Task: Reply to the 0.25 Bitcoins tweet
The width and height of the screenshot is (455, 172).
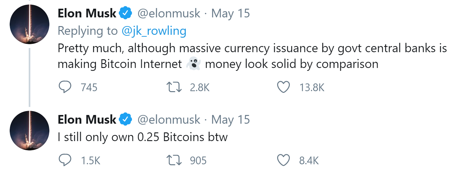Action: (66, 160)
